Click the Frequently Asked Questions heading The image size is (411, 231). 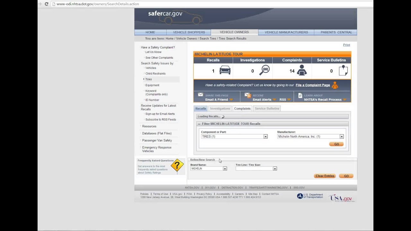[156, 160]
